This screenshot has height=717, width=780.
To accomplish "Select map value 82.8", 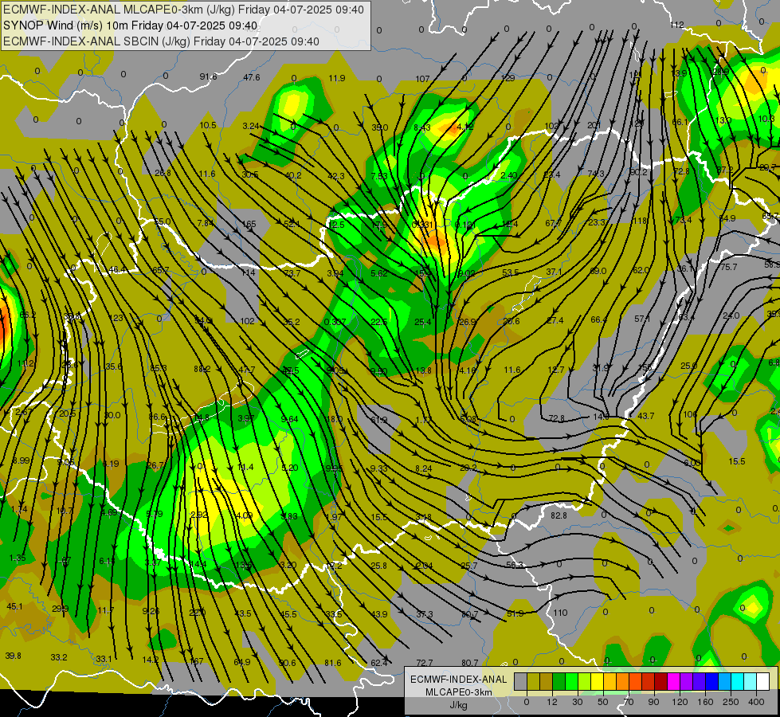I will click(559, 515).
